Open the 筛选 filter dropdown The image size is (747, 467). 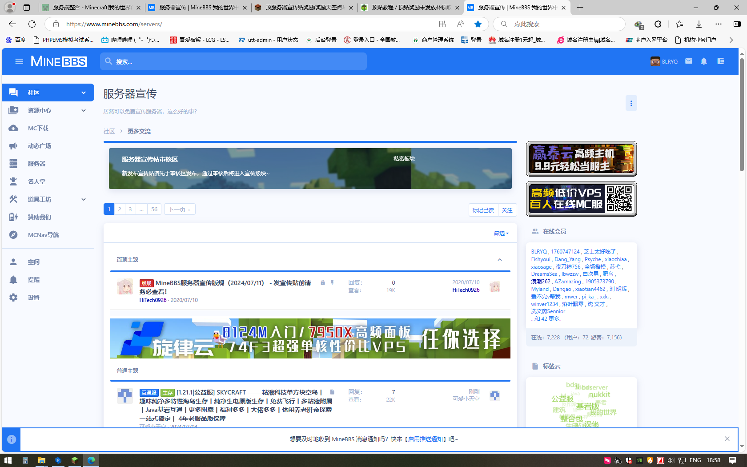click(x=501, y=233)
